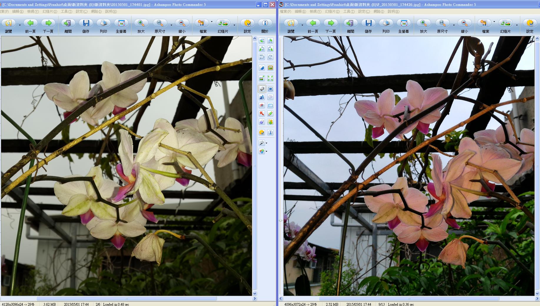The width and height of the screenshot is (540, 306).
Task: Open gear checkbox options in side toolbar
Action: pyautogui.click(x=262, y=132)
